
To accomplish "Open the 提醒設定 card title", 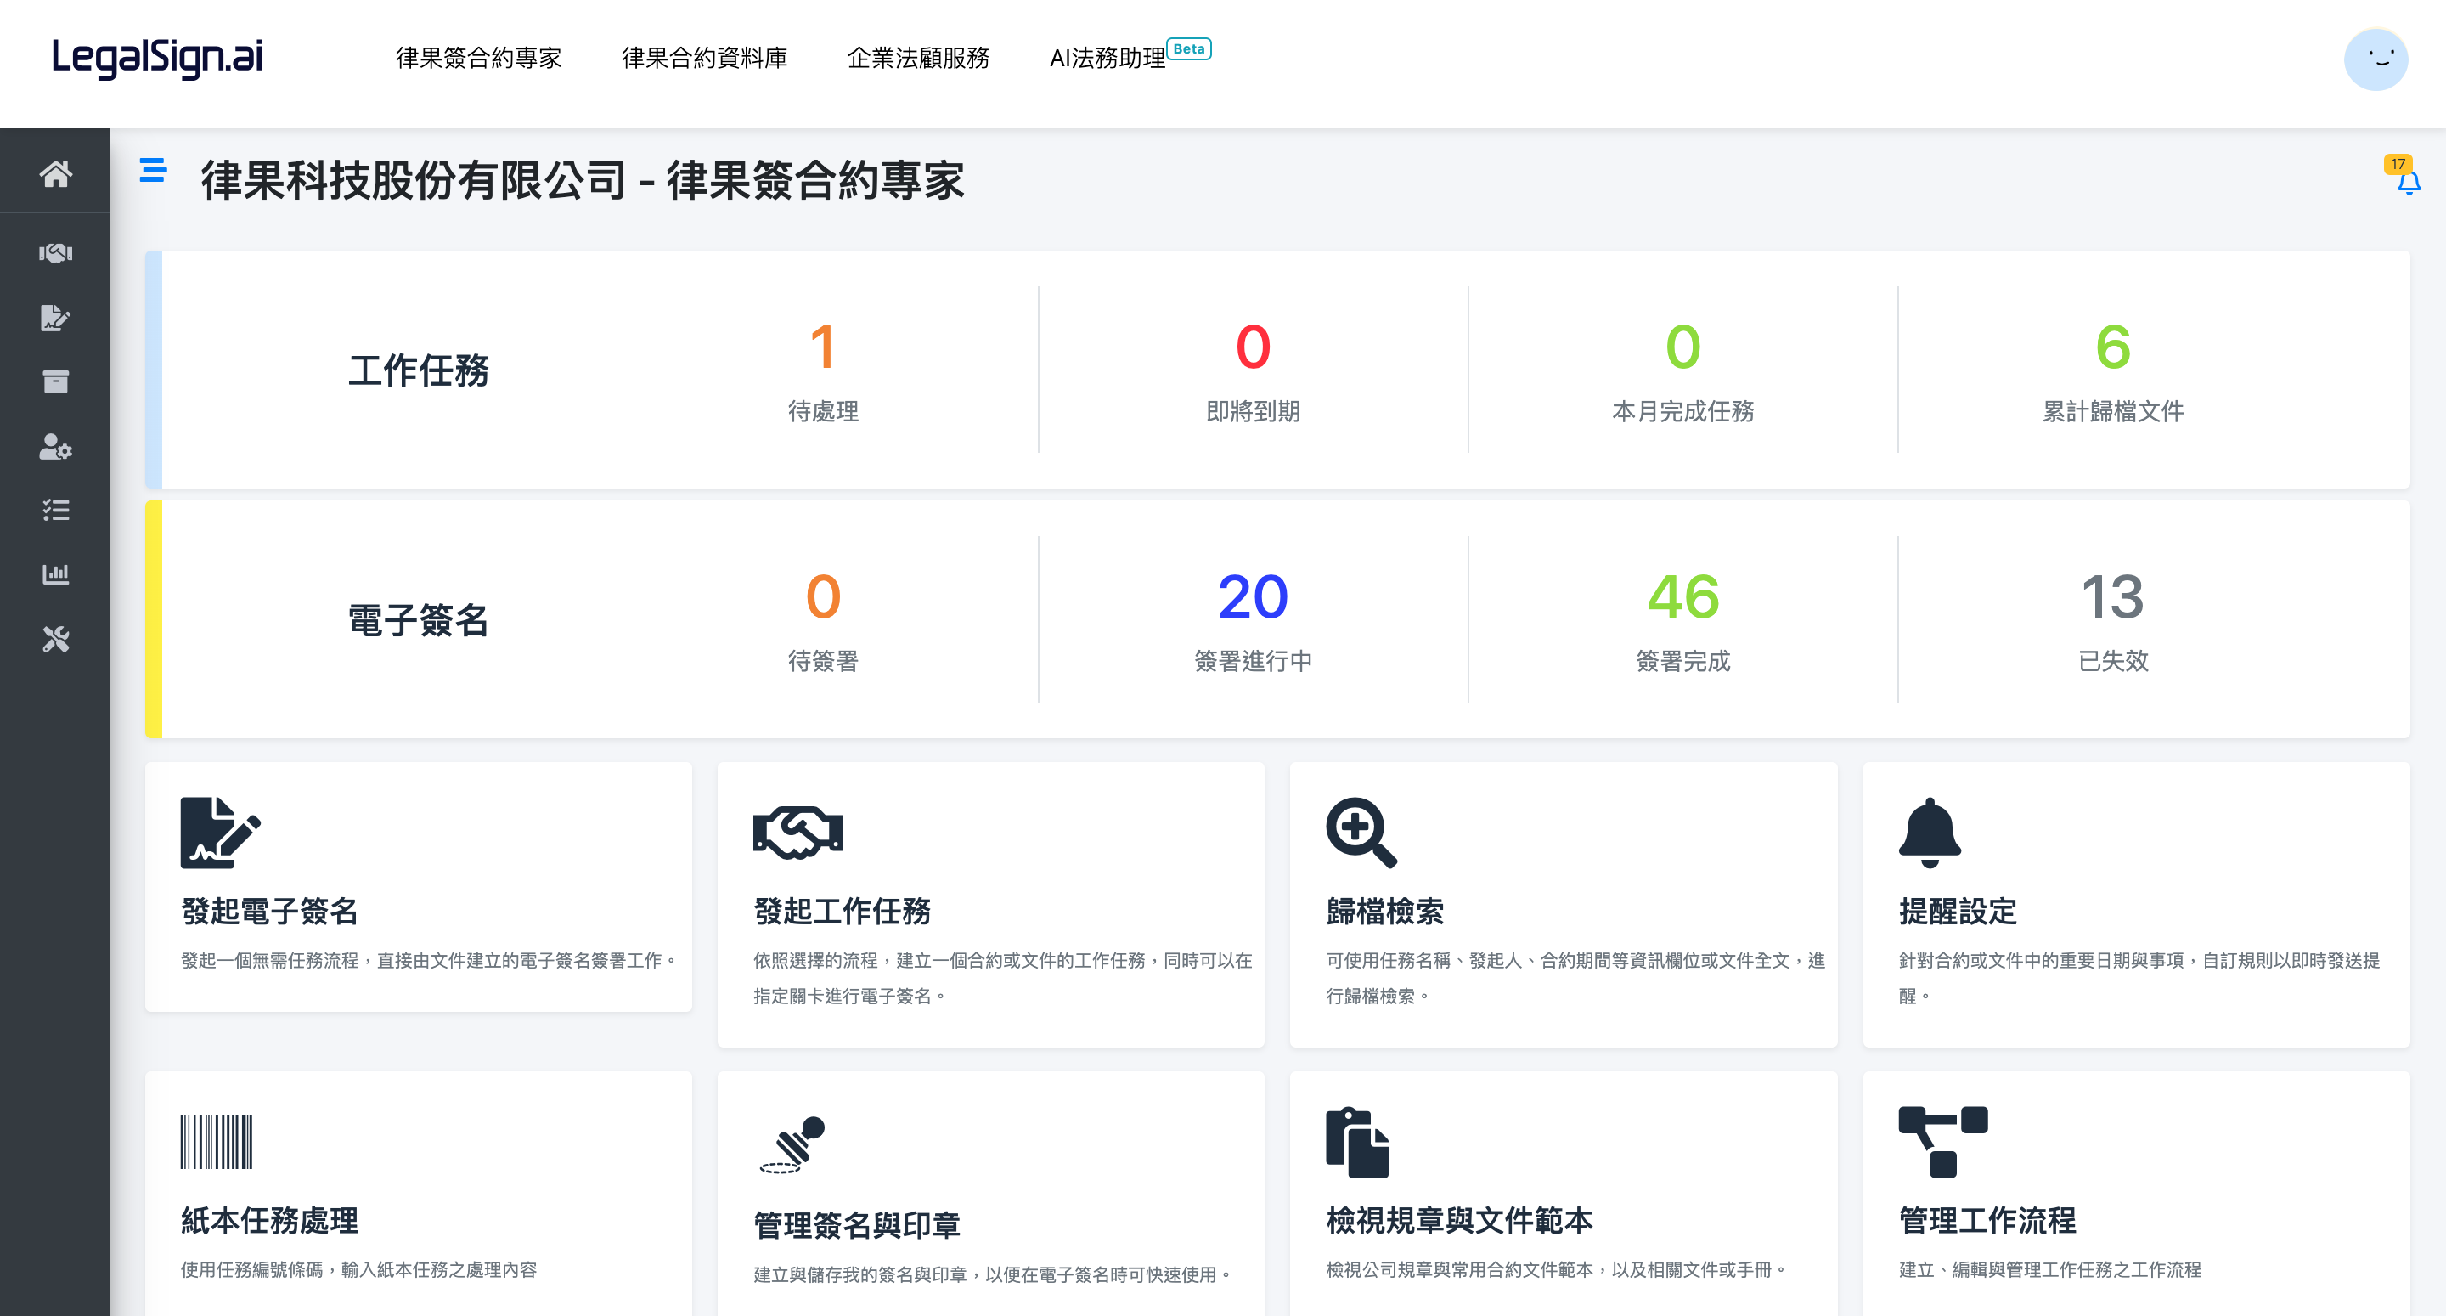I will pos(1957,912).
